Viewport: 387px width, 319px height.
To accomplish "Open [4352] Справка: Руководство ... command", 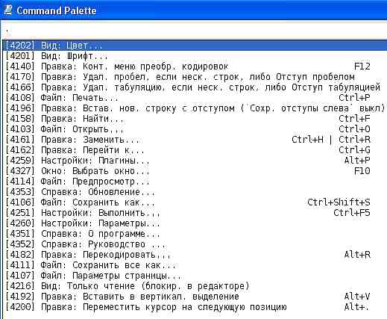I will (195, 244).
